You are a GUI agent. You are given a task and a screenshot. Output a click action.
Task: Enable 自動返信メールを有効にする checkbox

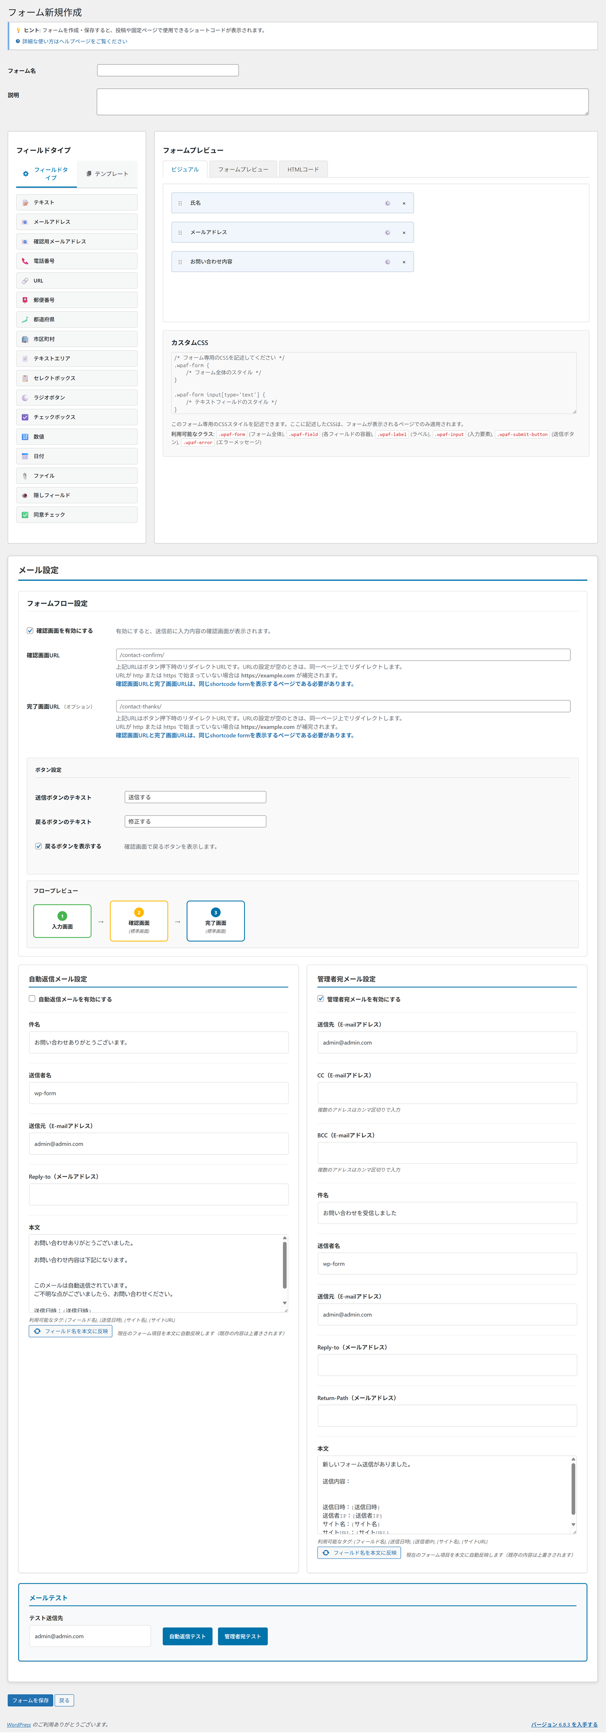pyautogui.click(x=32, y=998)
